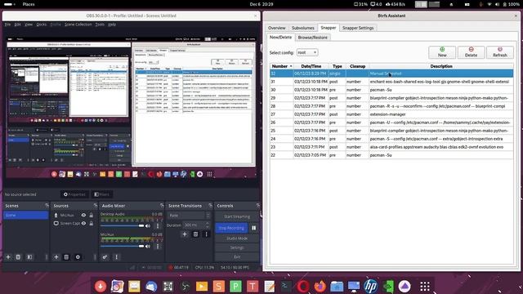Select the Scene item in Scenes list
The height and width of the screenshot is (294, 523).
[x=25, y=216]
